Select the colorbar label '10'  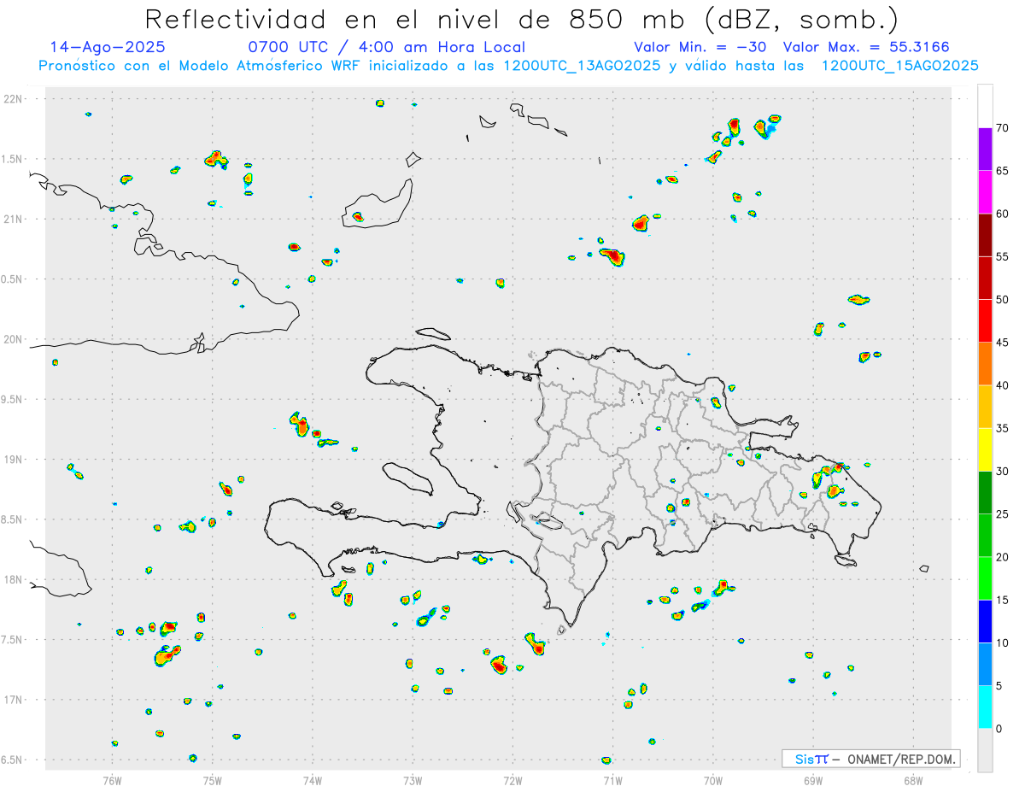(1002, 643)
